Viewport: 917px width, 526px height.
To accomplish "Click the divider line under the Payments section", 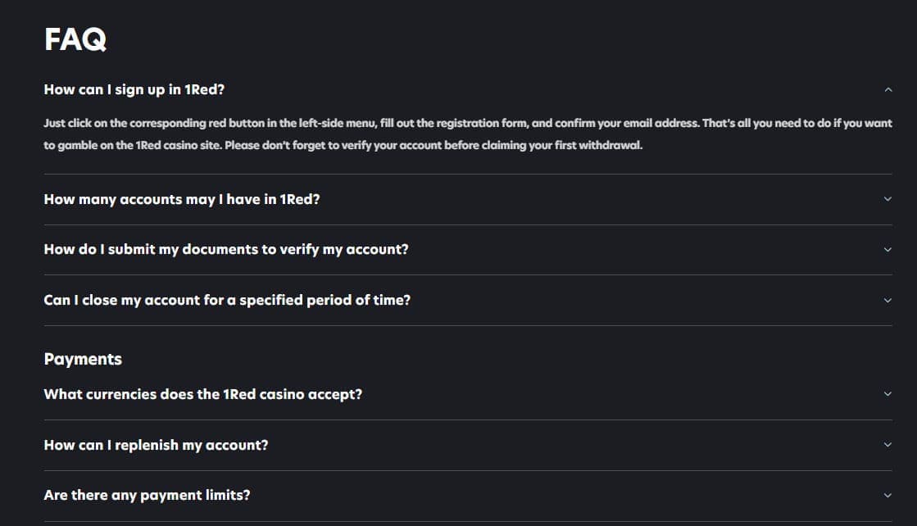I will [x=467, y=419].
